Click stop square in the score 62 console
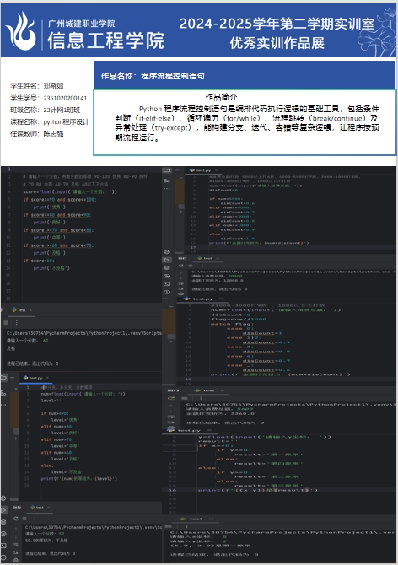 pos(6,322)
